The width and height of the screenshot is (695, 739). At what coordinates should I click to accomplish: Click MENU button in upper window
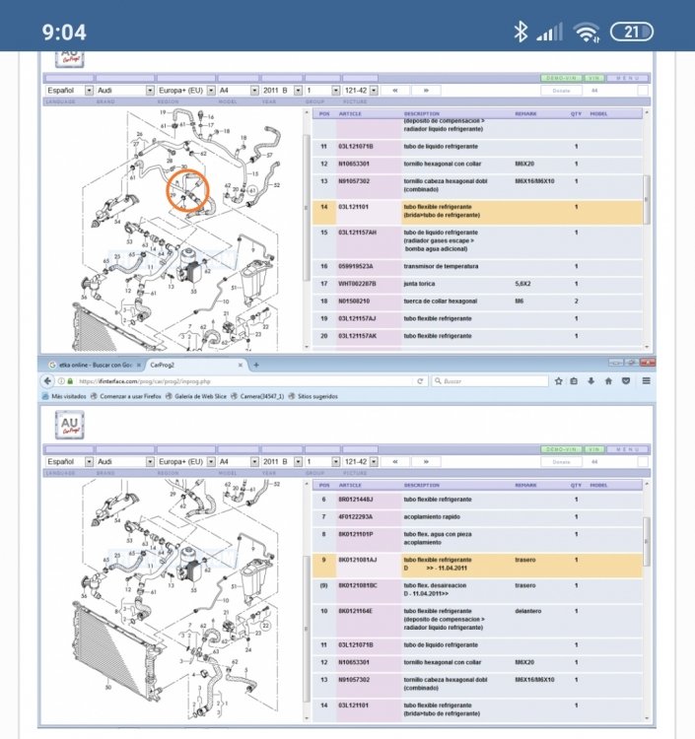(x=628, y=78)
